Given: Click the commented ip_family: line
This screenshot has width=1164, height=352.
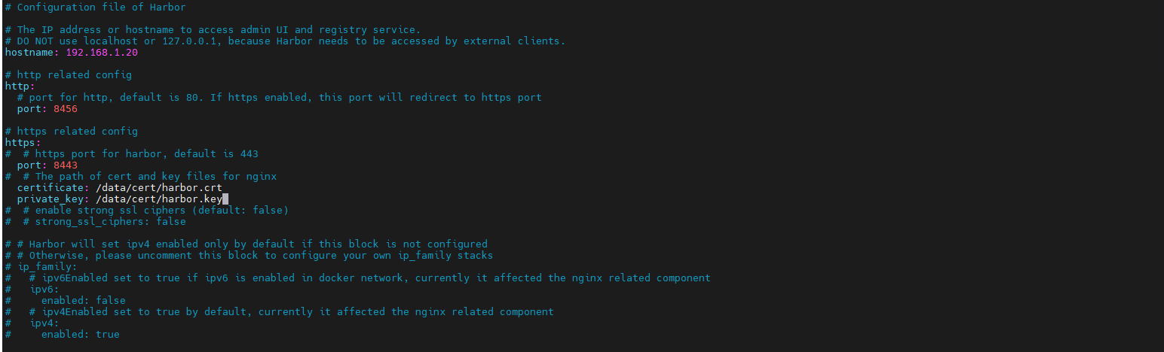Looking at the screenshot, I should [41, 267].
